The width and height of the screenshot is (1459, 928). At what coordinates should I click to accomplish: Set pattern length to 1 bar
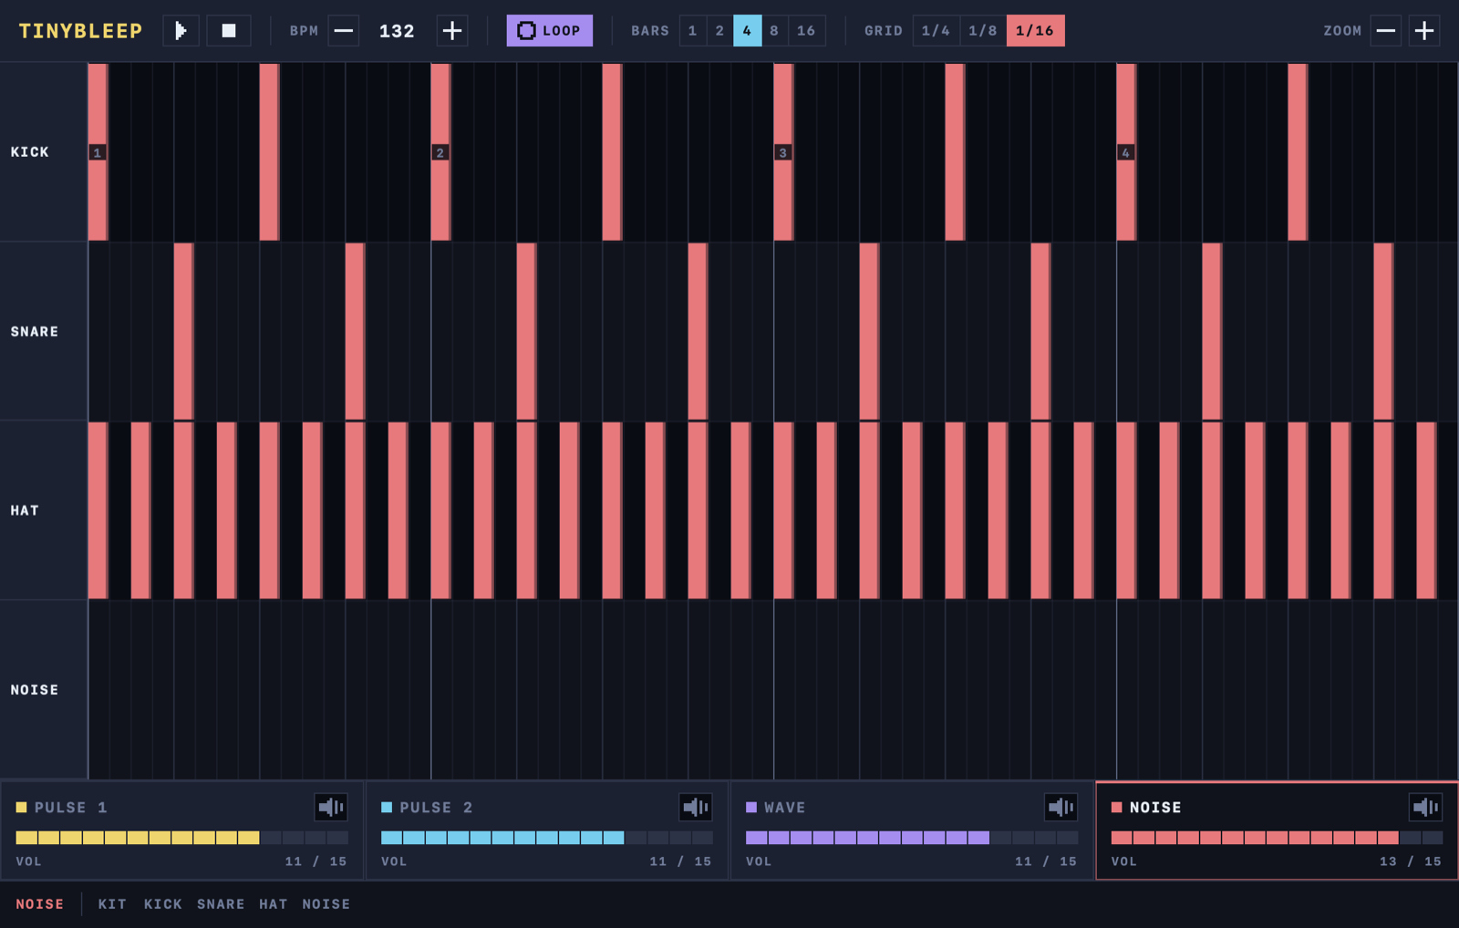tap(693, 30)
